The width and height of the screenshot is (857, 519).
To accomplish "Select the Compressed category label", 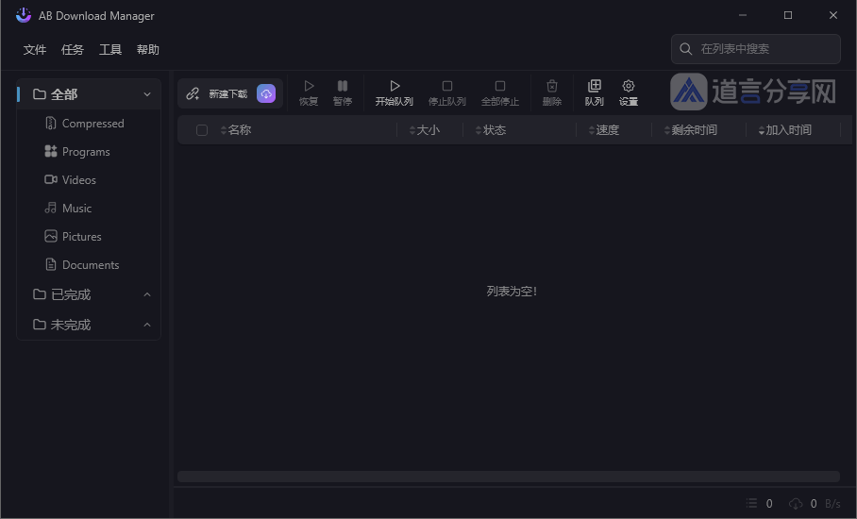I will pos(92,124).
